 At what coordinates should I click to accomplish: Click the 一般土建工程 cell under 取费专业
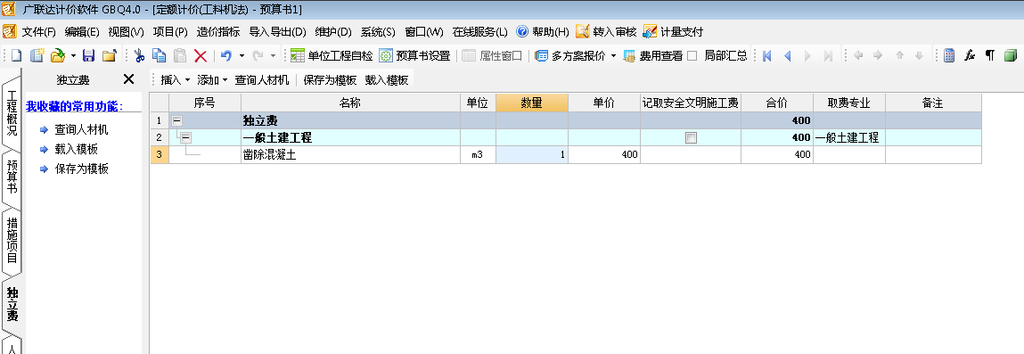pos(849,138)
